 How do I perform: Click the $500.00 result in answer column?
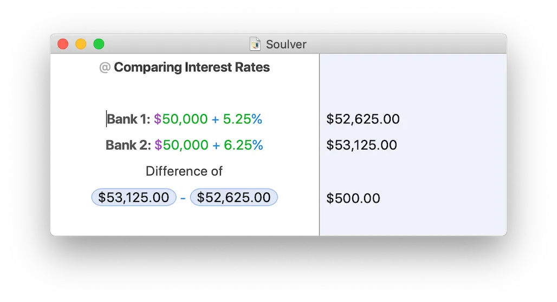point(353,198)
